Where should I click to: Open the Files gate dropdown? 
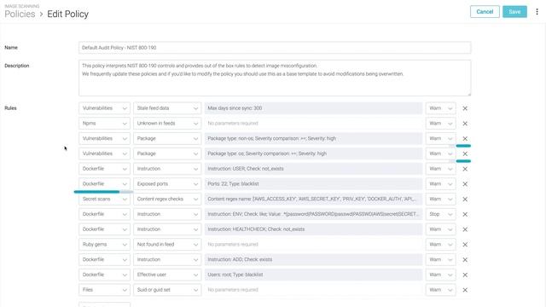tap(104, 290)
